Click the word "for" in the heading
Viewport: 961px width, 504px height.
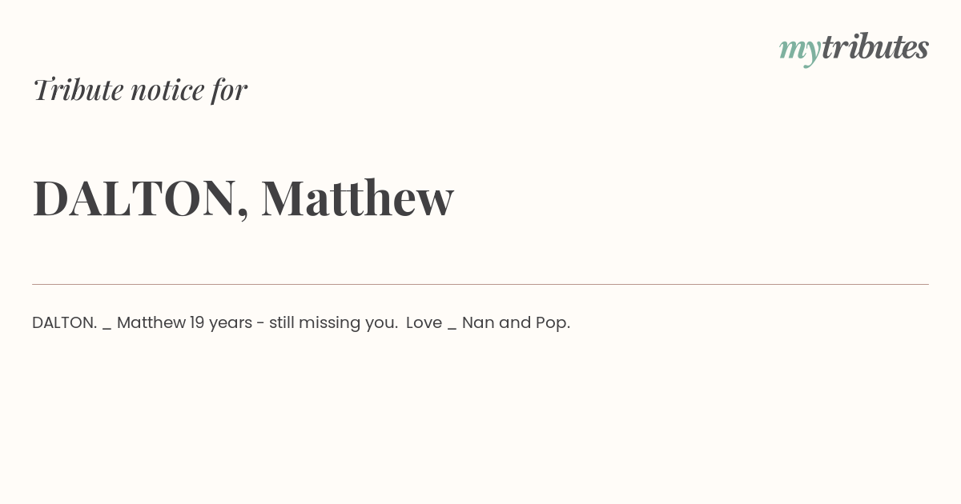pos(229,90)
